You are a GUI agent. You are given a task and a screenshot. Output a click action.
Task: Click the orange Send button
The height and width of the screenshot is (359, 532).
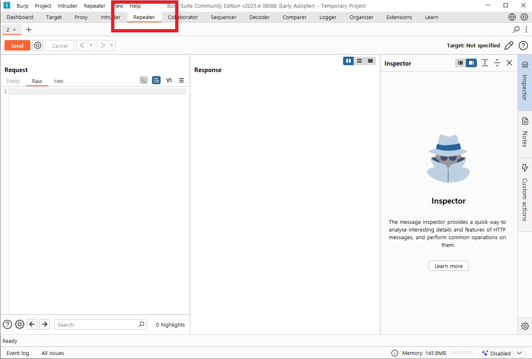[17, 45]
